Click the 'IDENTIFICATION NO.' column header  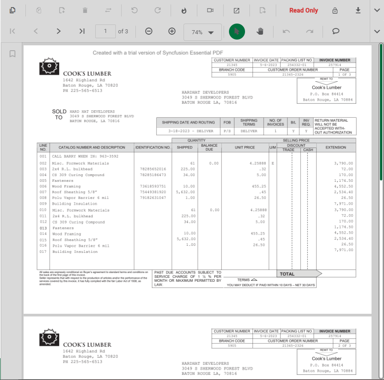coord(153,148)
